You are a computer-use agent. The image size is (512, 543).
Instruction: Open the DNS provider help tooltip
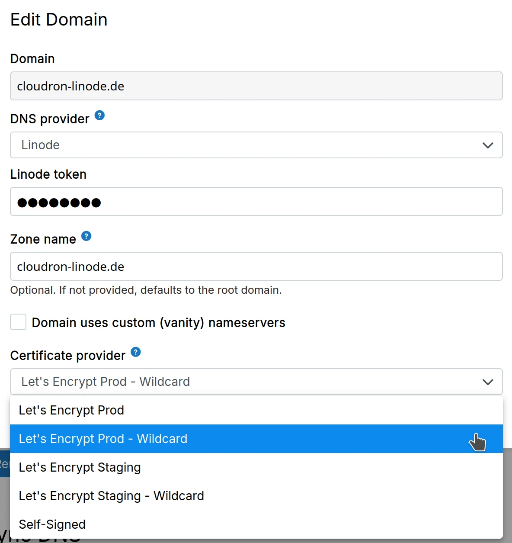tap(99, 116)
